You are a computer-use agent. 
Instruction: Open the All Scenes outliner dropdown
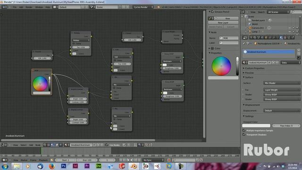(x=278, y=12)
